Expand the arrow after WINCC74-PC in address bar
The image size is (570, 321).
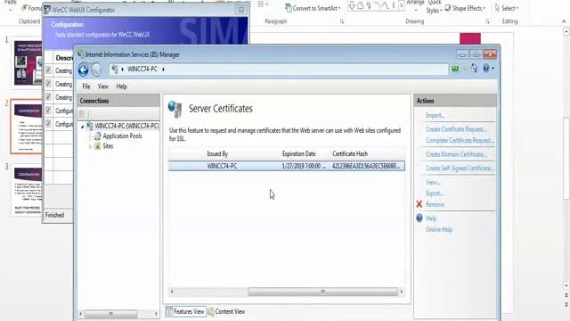tap(163, 70)
